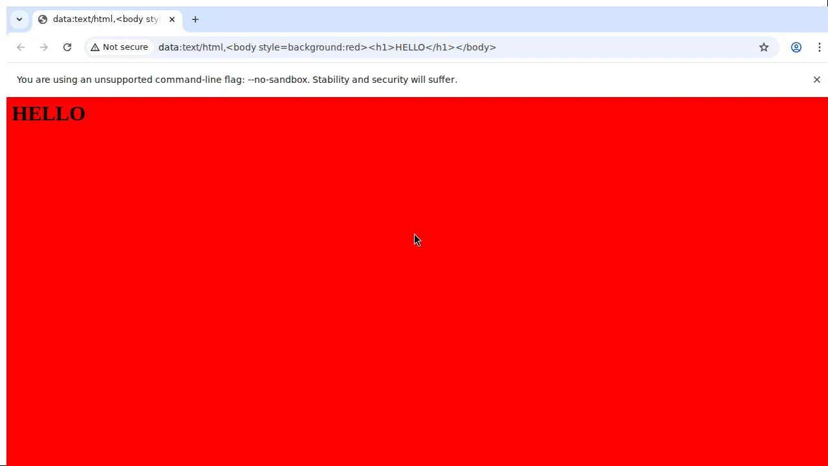Go forward with the forward arrow
This screenshot has height=466, width=828.
(44, 47)
